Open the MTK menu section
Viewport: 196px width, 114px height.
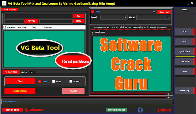click(x=184, y=42)
